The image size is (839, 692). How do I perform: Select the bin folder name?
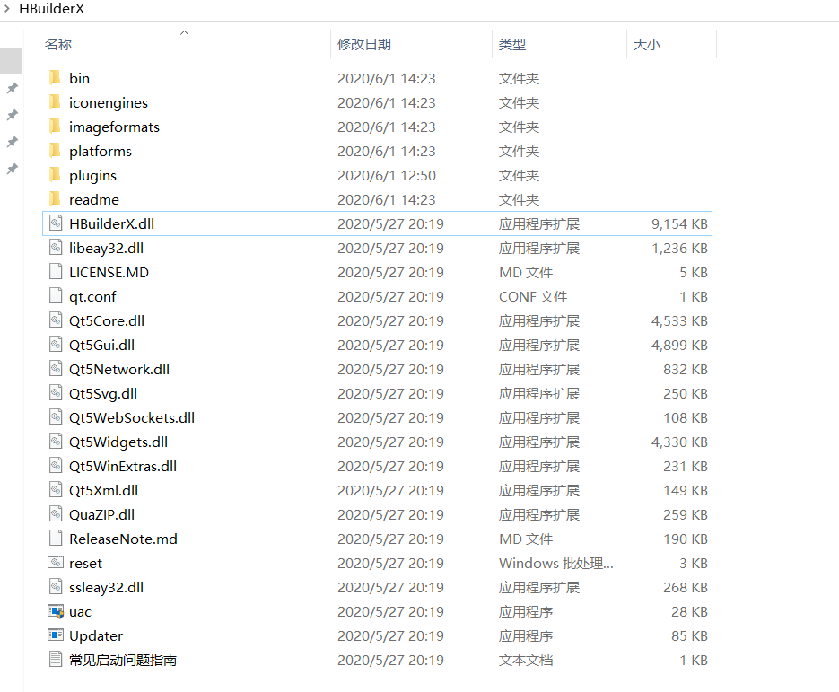pos(79,78)
